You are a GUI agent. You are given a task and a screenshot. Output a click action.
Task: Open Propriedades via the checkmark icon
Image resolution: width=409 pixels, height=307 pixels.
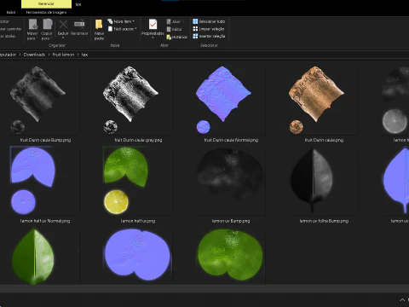pyautogui.click(x=153, y=25)
